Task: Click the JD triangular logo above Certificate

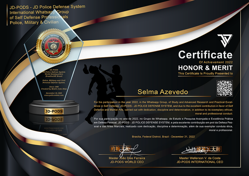Action: point(225,41)
